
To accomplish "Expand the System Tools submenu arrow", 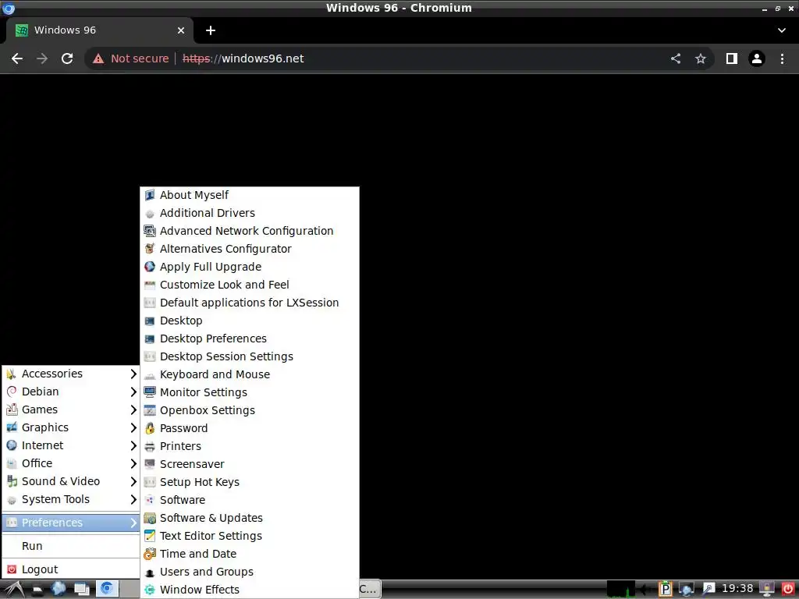I will pos(133,499).
